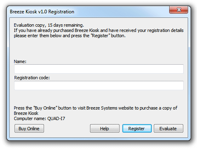
Task: Continue the trial via Evaluate button
Action: pyautogui.click(x=168, y=129)
